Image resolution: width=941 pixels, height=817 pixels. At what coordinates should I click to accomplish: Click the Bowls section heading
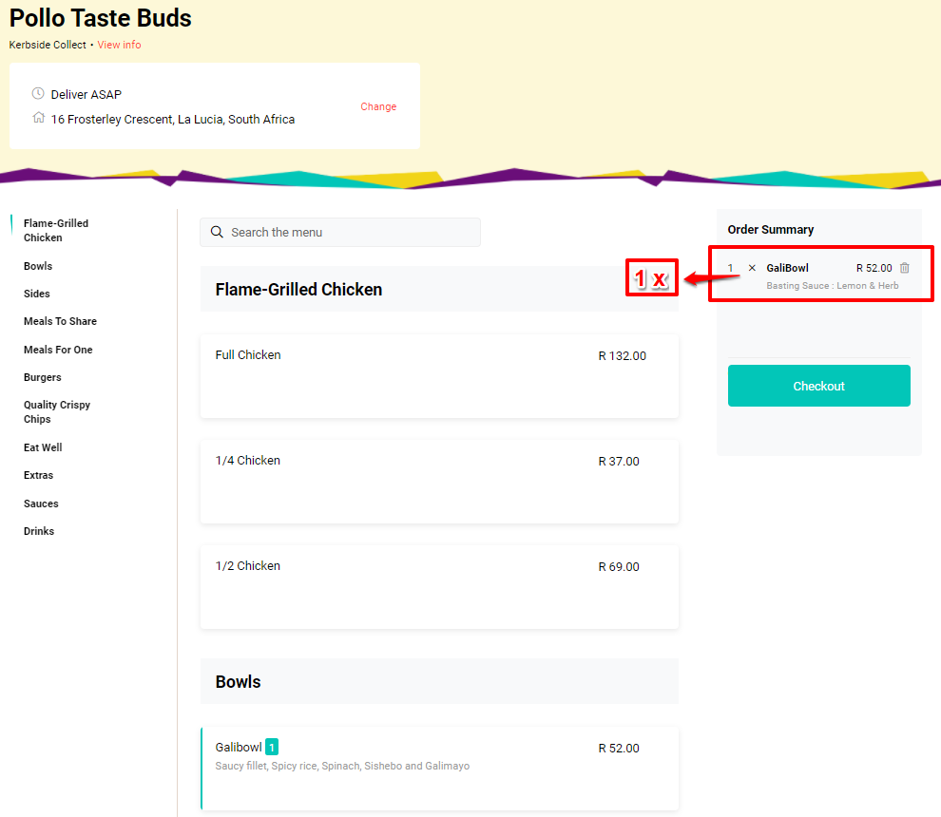(x=239, y=681)
